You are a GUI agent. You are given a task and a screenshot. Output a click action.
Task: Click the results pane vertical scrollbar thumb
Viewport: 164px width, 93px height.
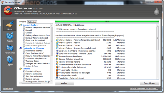pyautogui.click(x=158, y=38)
